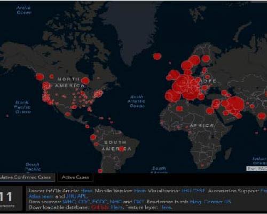Open the GitHub downloadable database link
267x214 pixels.
(100, 208)
